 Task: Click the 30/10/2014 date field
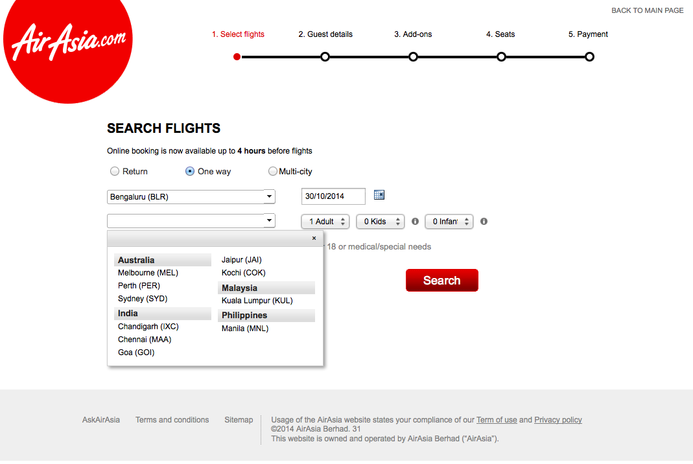pos(333,196)
